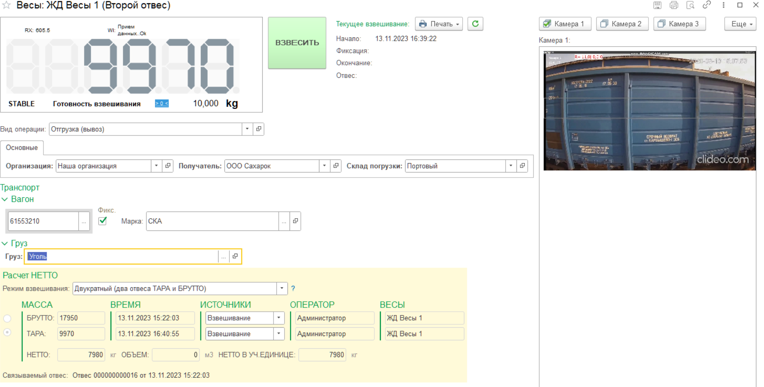The image size is (764, 387).
Task: Click the refresh icon next to Печать
Action: click(x=475, y=24)
